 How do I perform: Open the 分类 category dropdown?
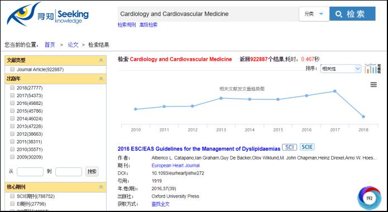click(x=314, y=14)
